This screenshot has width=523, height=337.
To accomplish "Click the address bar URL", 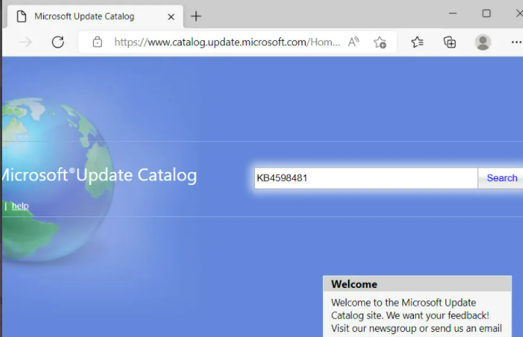I will pos(227,42).
